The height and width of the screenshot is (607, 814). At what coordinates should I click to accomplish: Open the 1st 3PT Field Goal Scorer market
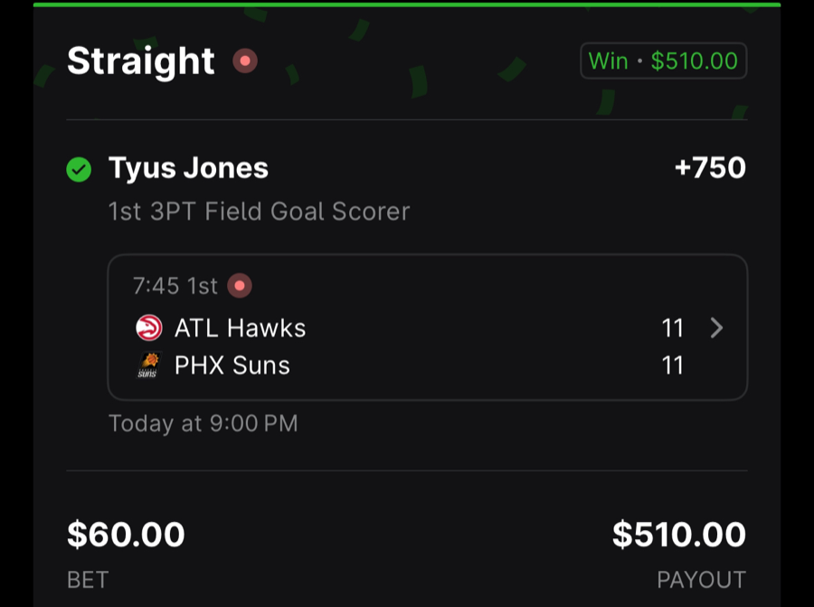click(260, 211)
